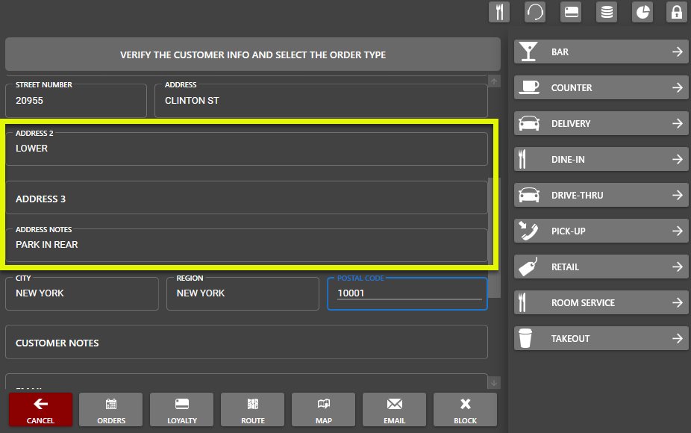Click the Postal Code field
This screenshot has height=433, width=691.
407,293
